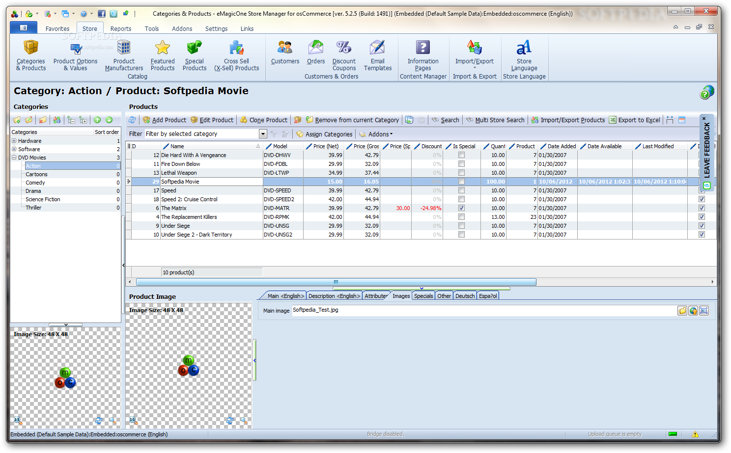Open Store Language settings
The height and width of the screenshot is (453, 731).
coord(524,55)
